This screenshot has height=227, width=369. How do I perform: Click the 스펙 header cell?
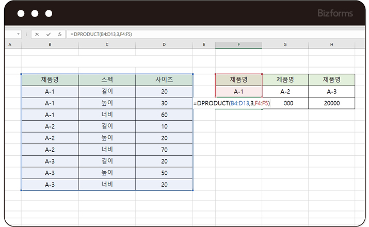pos(107,79)
